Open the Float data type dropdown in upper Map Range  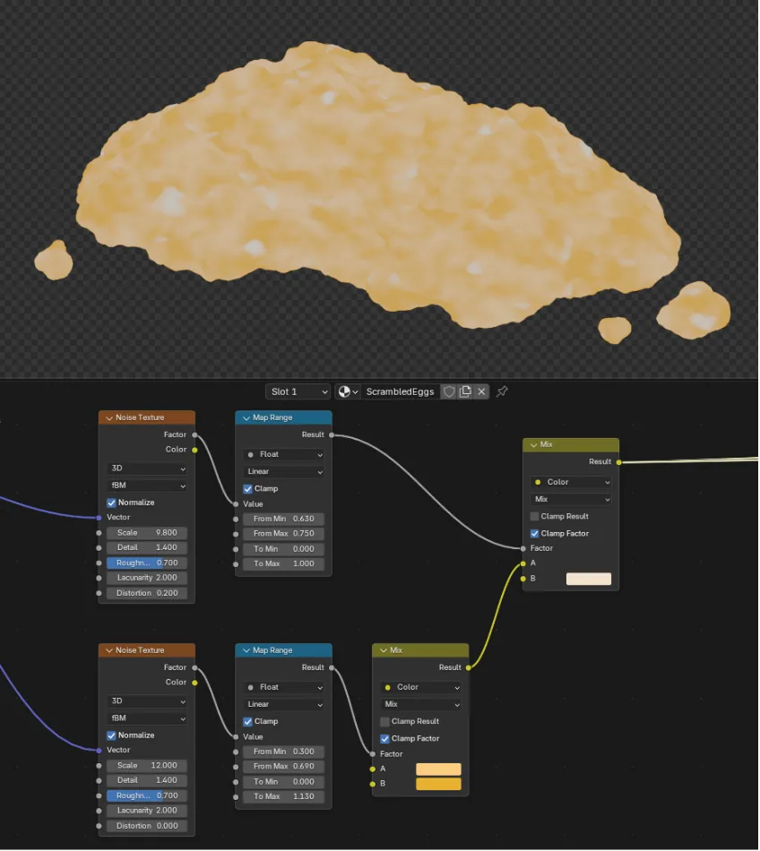click(284, 455)
